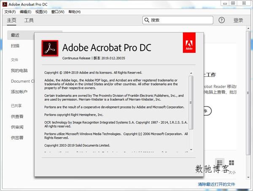Switch to the 主页 tab

(11, 20)
